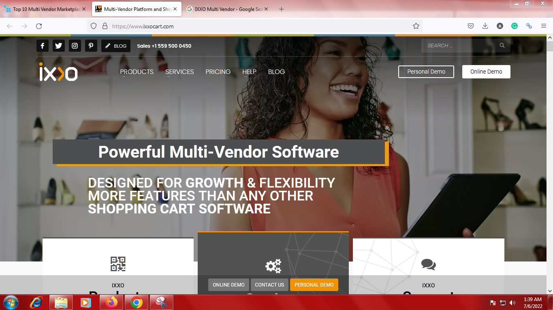Image resolution: width=553 pixels, height=310 pixels.
Task: Go forward to next page
Action: (24, 26)
